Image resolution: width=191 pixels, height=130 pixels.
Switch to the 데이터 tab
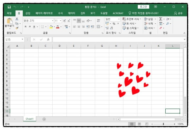click(72, 13)
